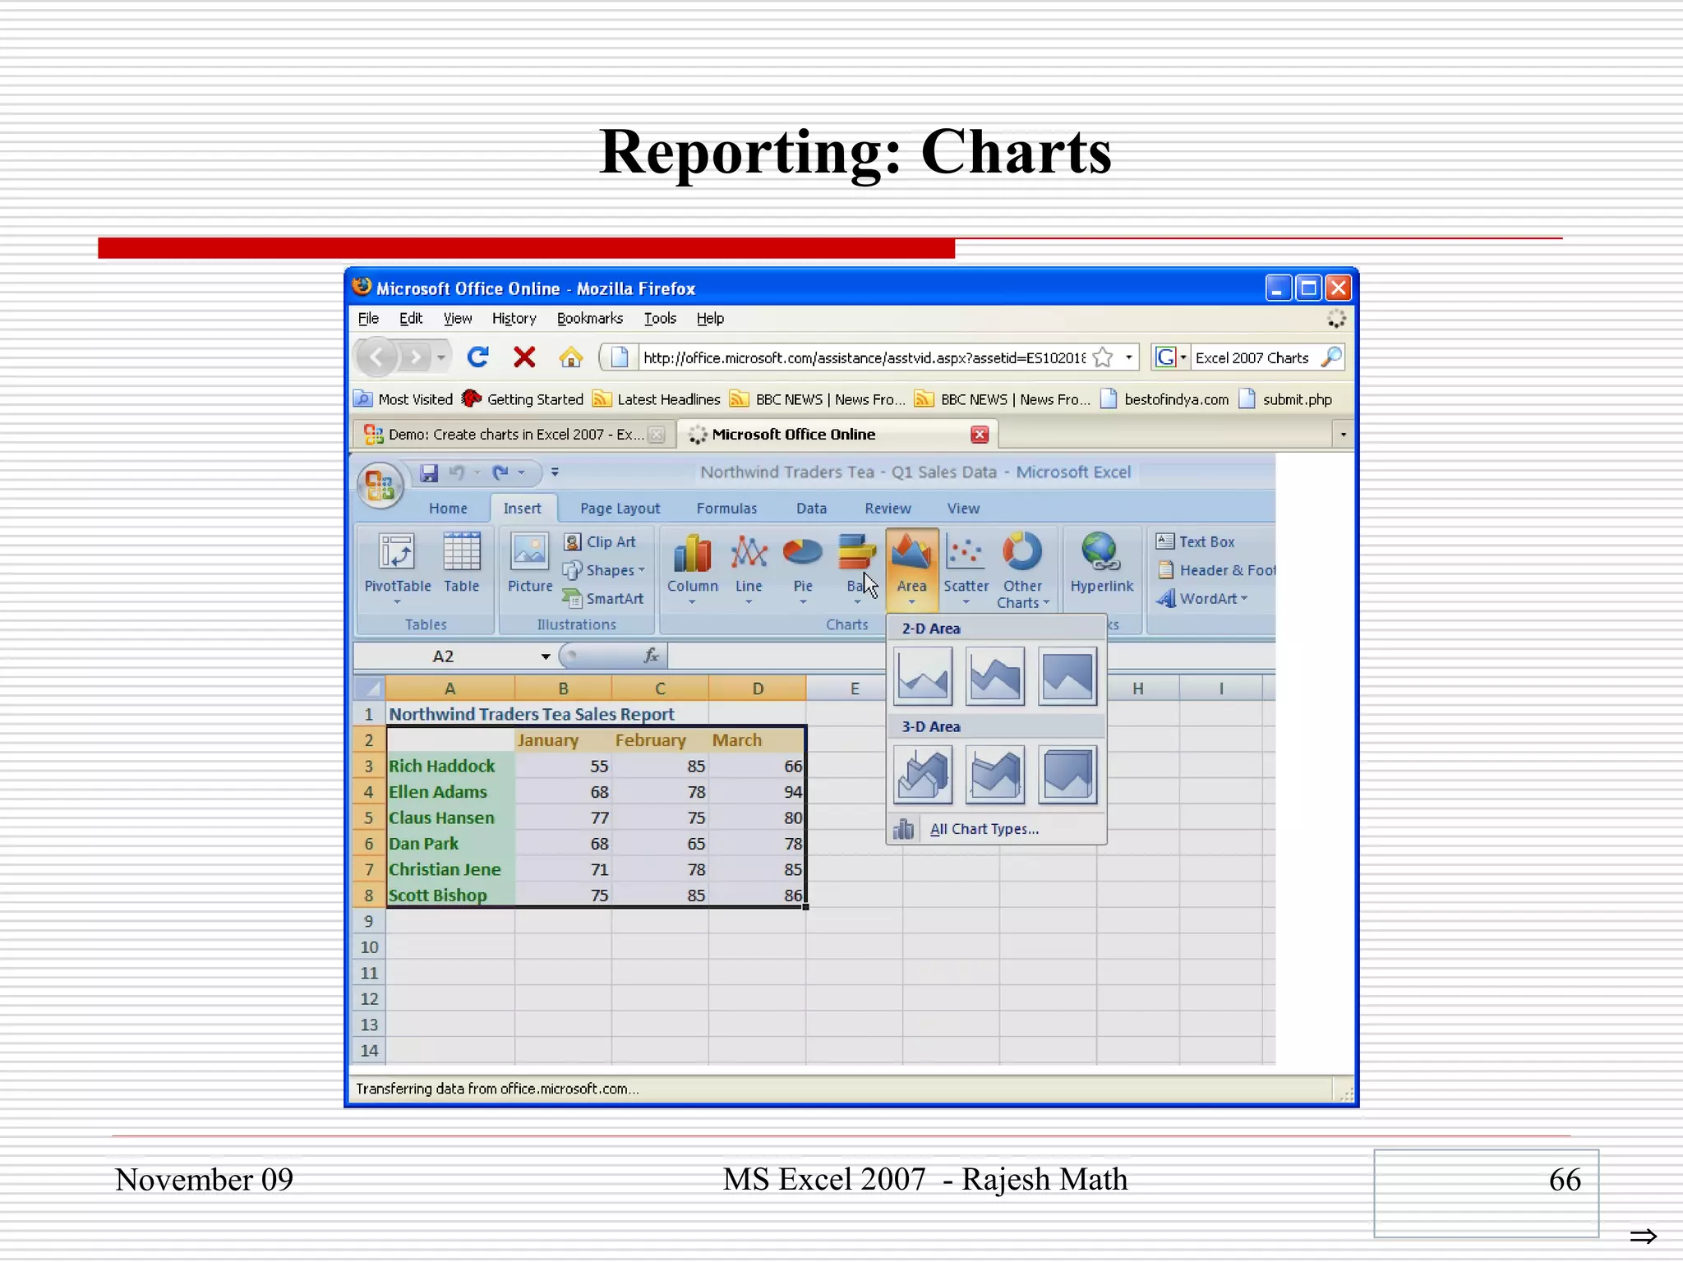Close the Microsoft Office Online tab
The height and width of the screenshot is (1262, 1683).
[x=979, y=435]
